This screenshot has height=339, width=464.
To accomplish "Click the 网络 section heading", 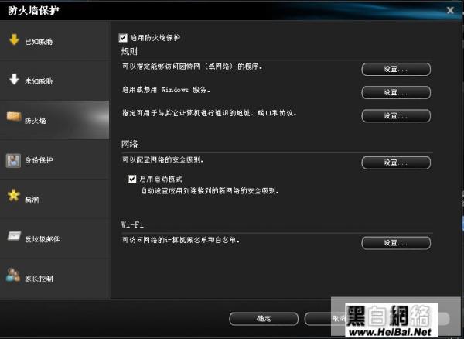I will point(129,144).
